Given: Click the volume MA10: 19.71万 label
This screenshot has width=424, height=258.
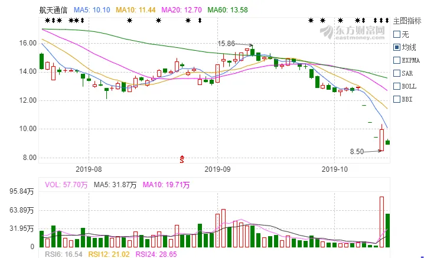Looking at the screenshot, I should (167, 185).
